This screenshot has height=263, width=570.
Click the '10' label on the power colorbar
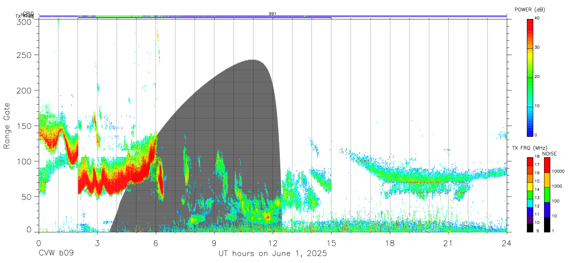point(538,106)
